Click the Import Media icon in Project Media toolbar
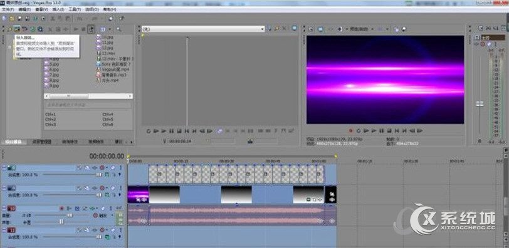The width and height of the screenshot is (509, 248). [x=17, y=29]
